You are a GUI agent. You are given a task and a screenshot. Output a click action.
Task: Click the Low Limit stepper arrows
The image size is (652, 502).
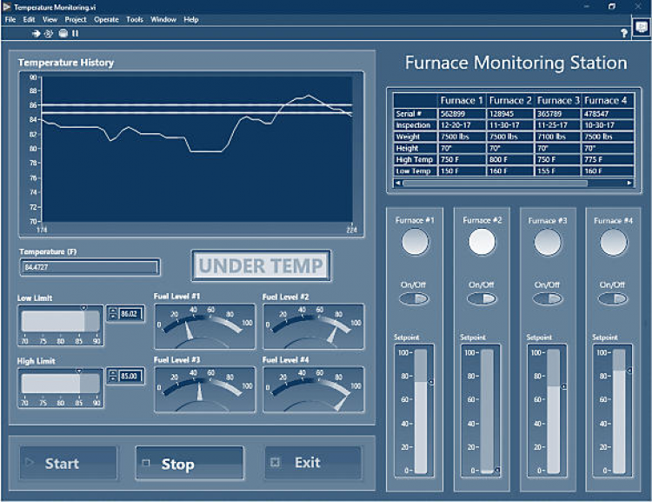coord(113,313)
